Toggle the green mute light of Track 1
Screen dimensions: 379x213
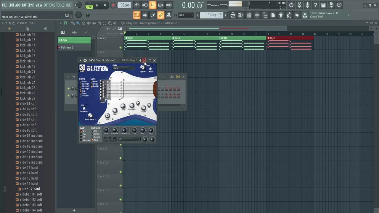121,48
